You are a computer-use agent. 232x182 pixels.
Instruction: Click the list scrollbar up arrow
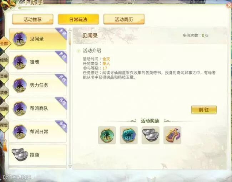70,30
